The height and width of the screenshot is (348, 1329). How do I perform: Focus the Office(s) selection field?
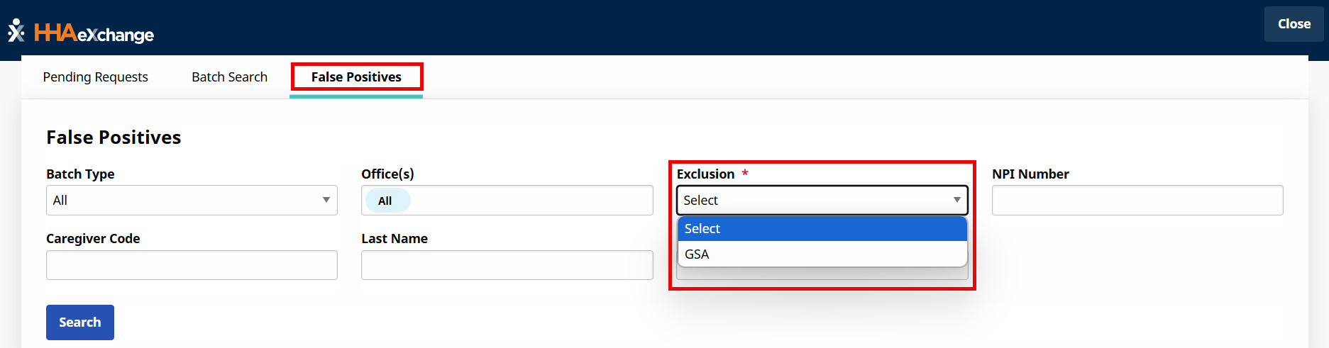click(532, 201)
